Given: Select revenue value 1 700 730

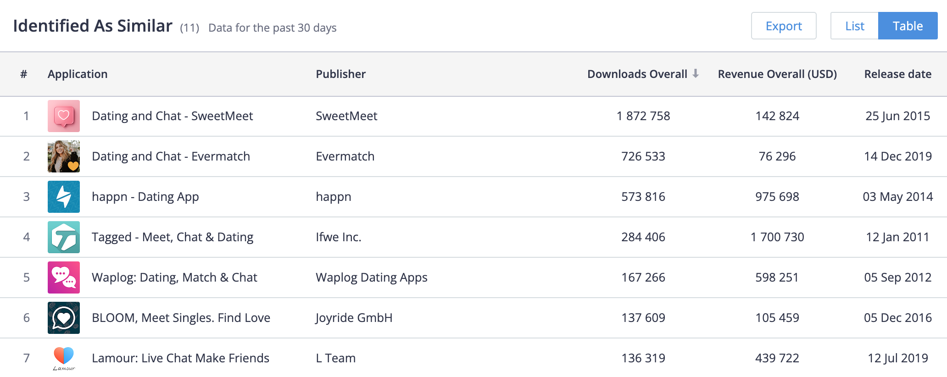Looking at the screenshot, I should tap(777, 237).
